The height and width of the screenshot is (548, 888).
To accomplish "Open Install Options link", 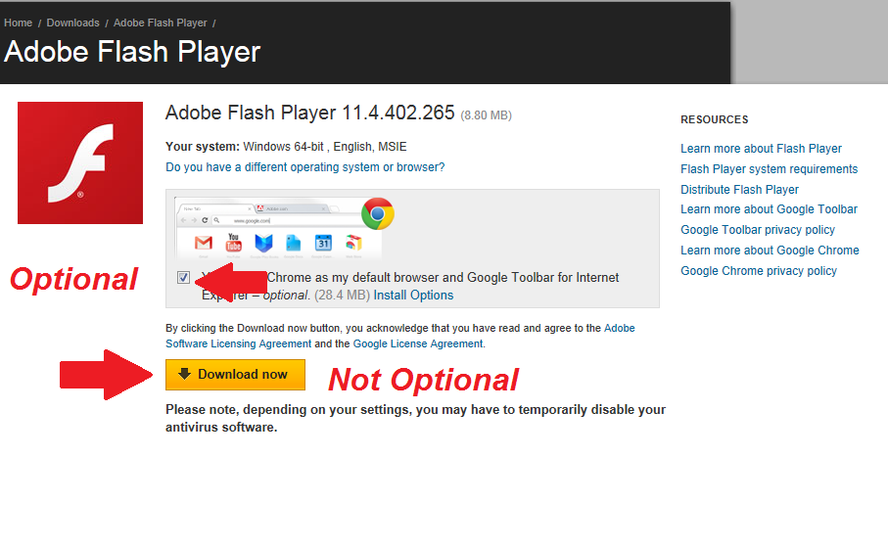I will point(413,296).
